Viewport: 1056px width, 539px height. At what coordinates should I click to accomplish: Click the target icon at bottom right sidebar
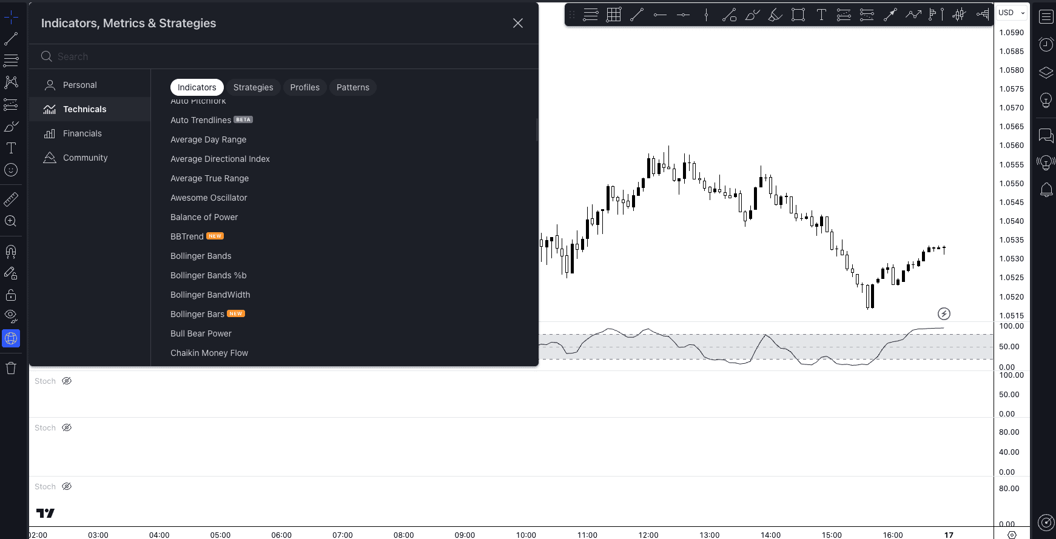click(1046, 522)
